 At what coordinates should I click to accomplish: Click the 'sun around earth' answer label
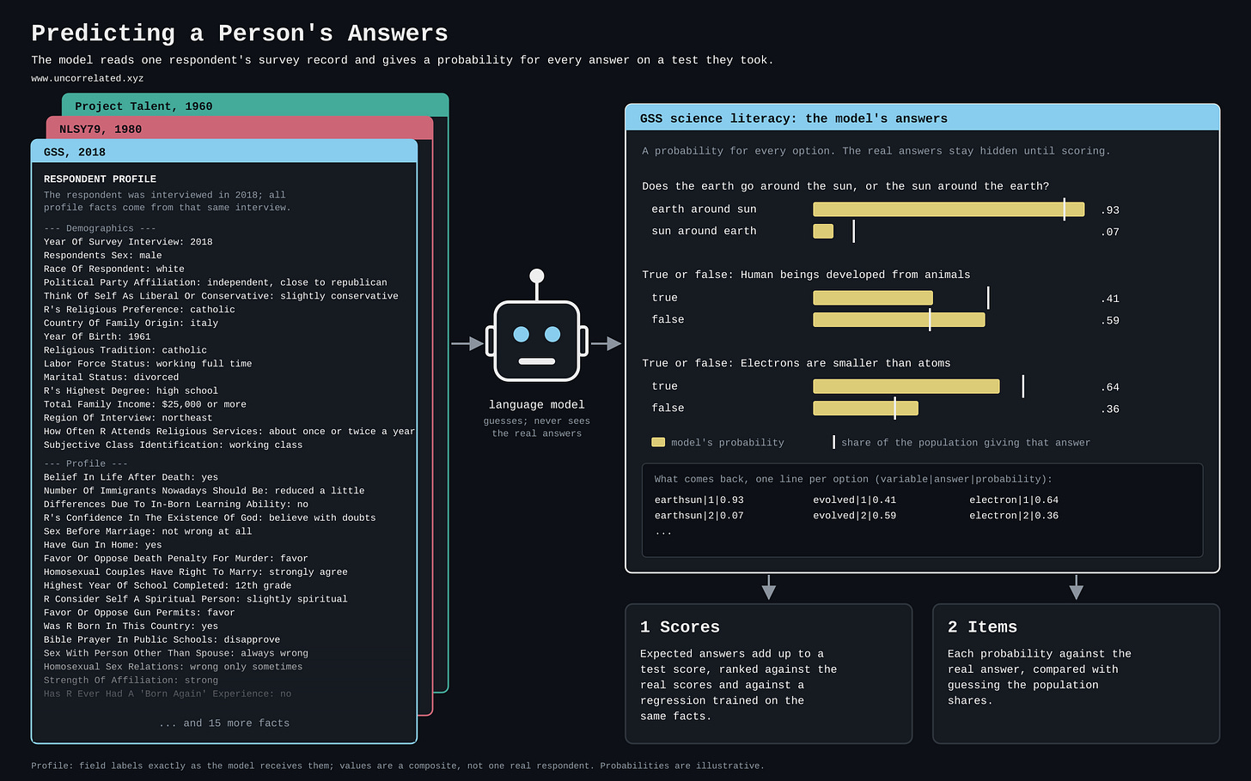point(704,231)
